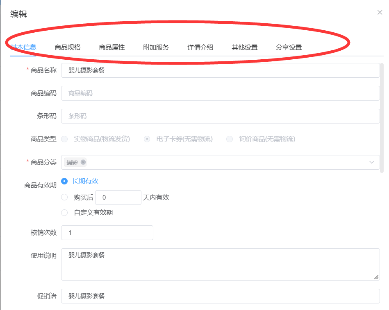The image size is (389, 310).
Task: Click the 促销语 input field
Action: tap(220, 296)
